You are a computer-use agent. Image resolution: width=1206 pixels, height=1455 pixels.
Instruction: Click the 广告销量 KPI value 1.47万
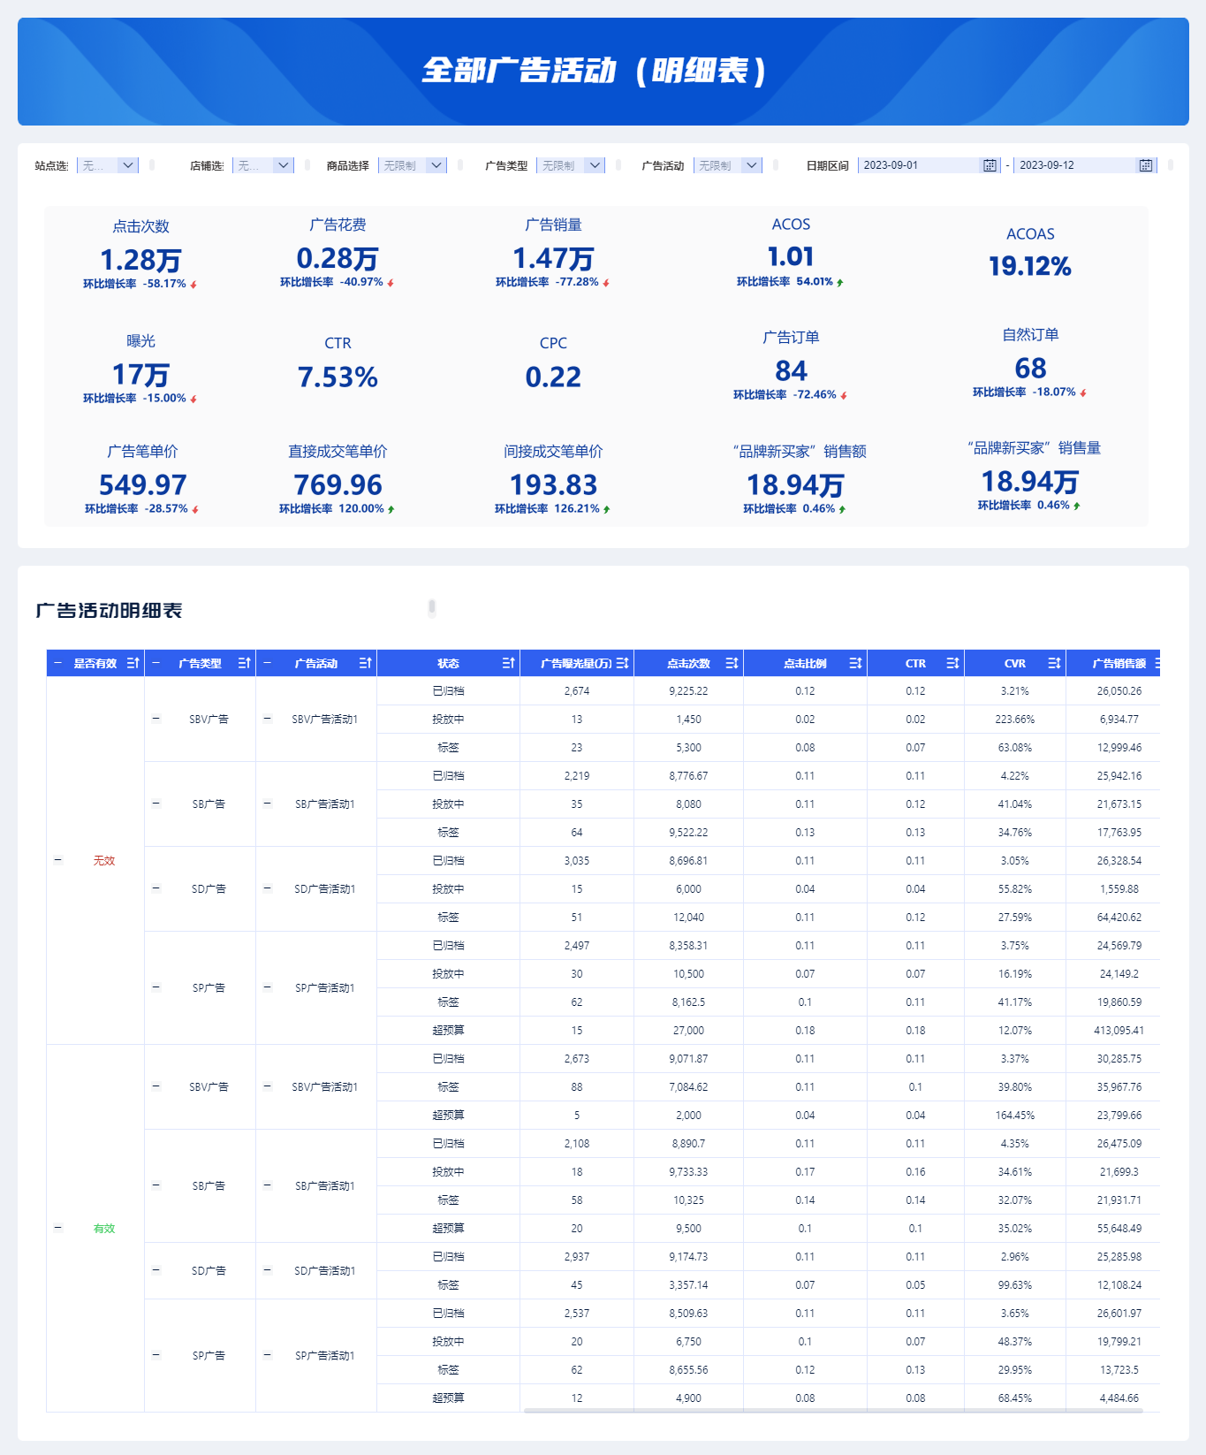(553, 259)
